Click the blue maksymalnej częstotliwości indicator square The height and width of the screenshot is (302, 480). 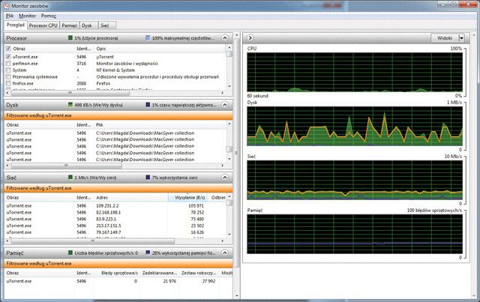[148, 38]
